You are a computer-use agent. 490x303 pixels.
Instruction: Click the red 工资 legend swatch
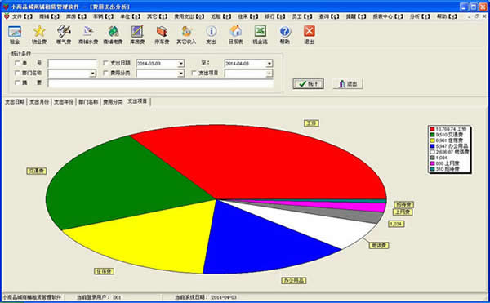coord(432,129)
